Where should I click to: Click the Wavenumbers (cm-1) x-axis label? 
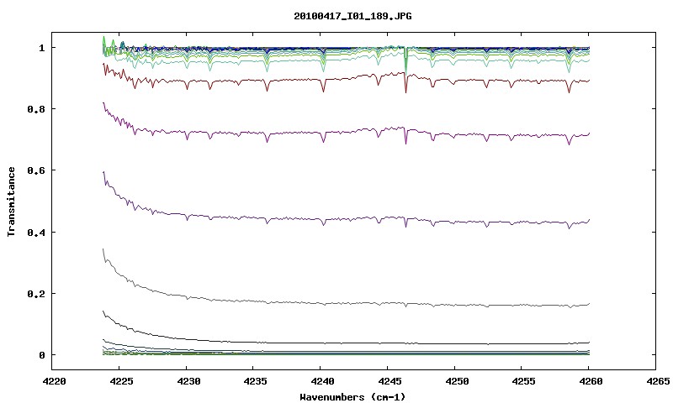352,397
